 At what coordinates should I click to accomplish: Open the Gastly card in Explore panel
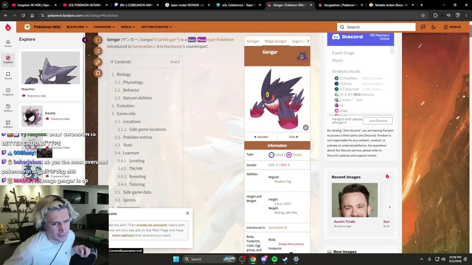(x=51, y=116)
